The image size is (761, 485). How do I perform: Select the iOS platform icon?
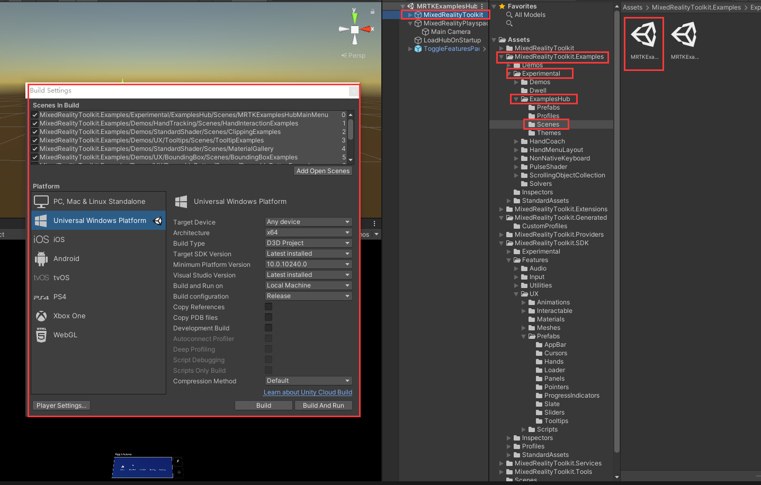click(41, 239)
